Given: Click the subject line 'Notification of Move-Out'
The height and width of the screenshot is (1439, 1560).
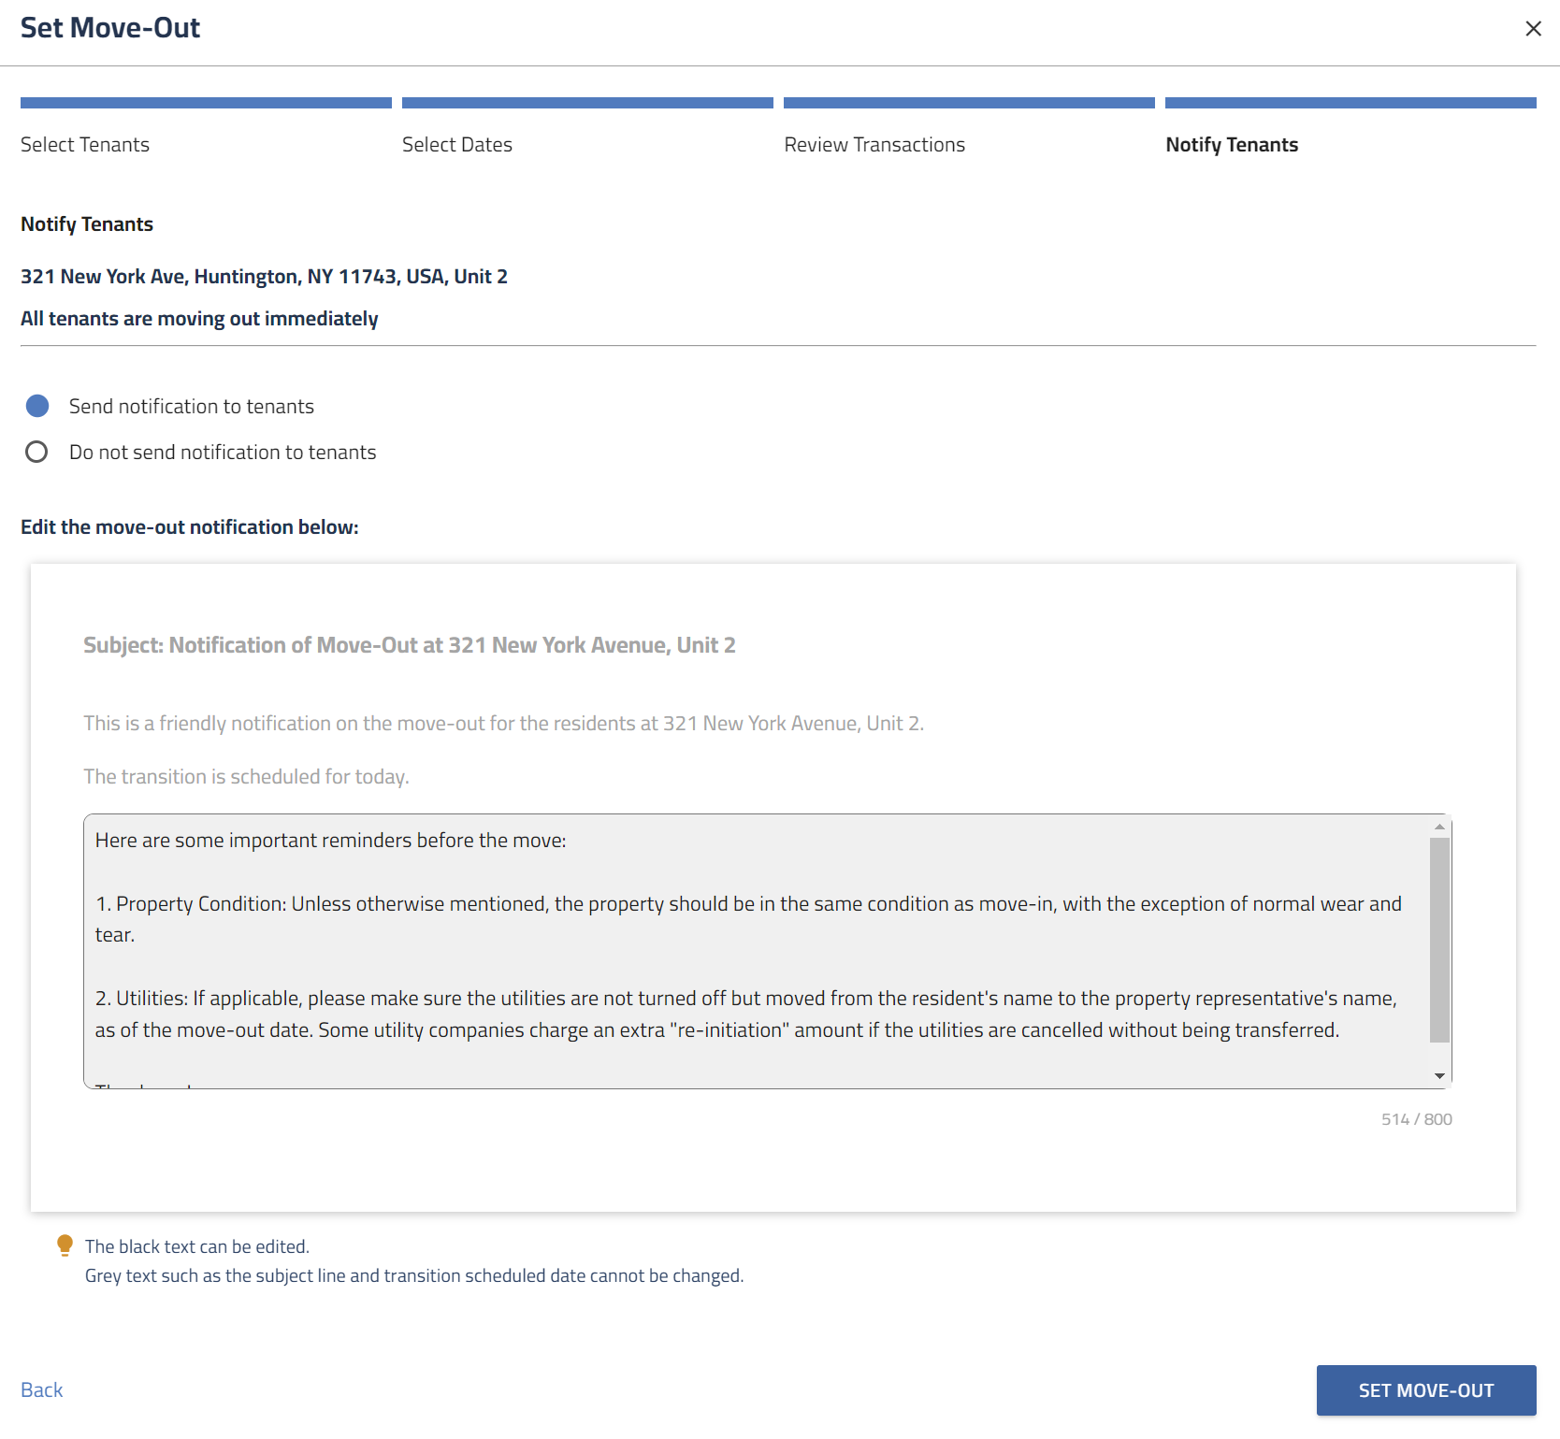Looking at the screenshot, I should pyautogui.click(x=410, y=645).
